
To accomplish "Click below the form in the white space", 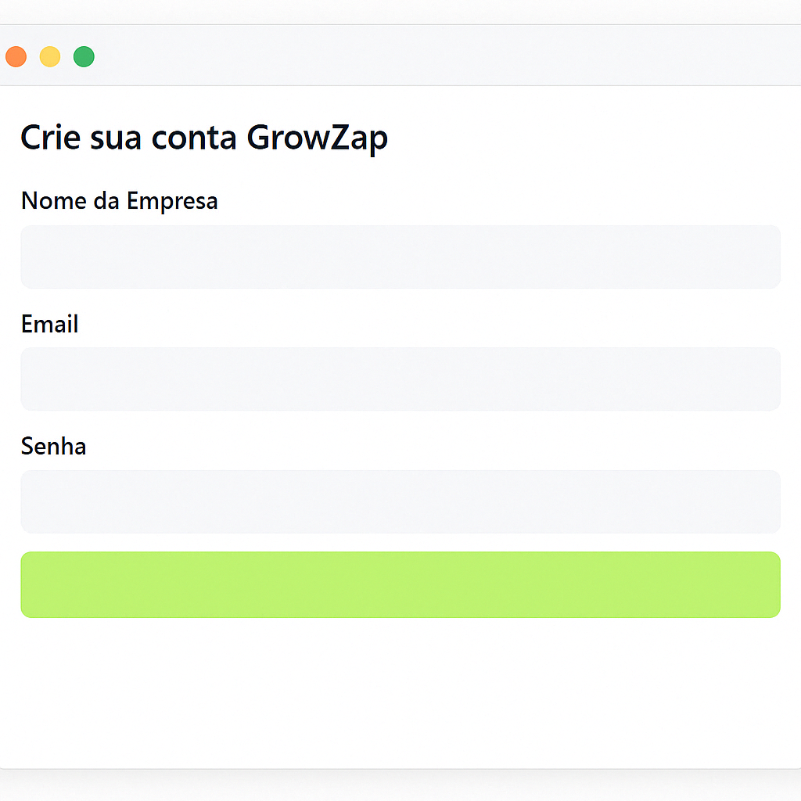I will click(400, 688).
